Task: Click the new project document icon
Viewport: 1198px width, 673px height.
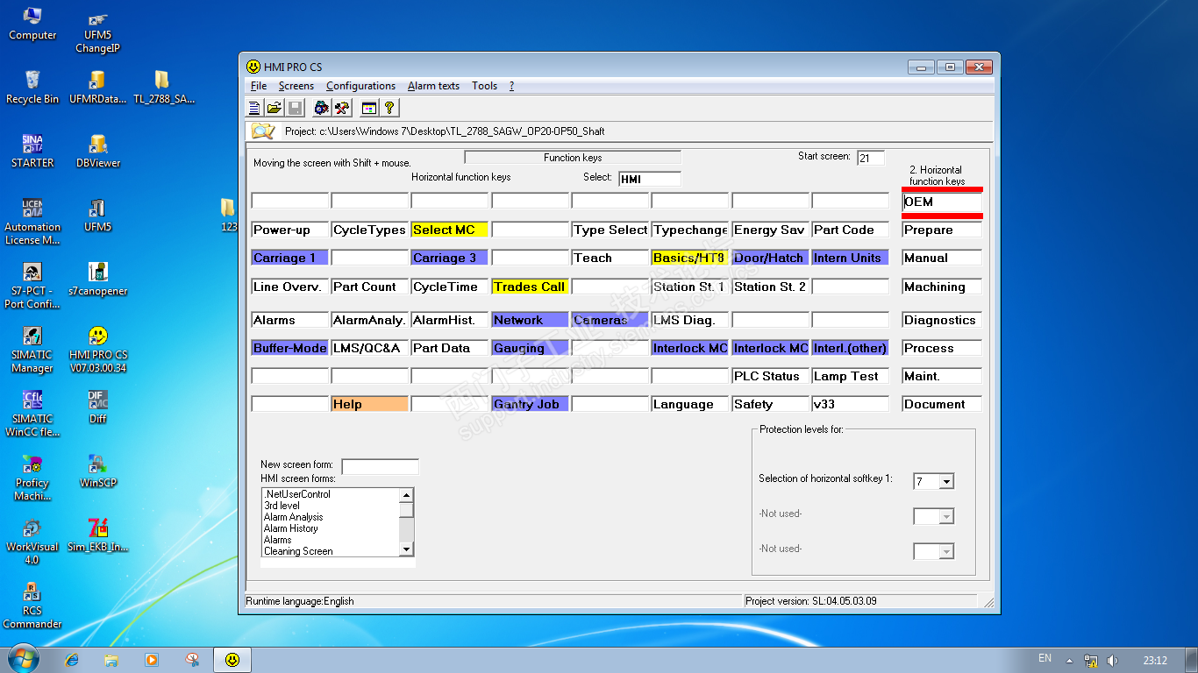Action: pyautogui.click(x=254, y=108)
